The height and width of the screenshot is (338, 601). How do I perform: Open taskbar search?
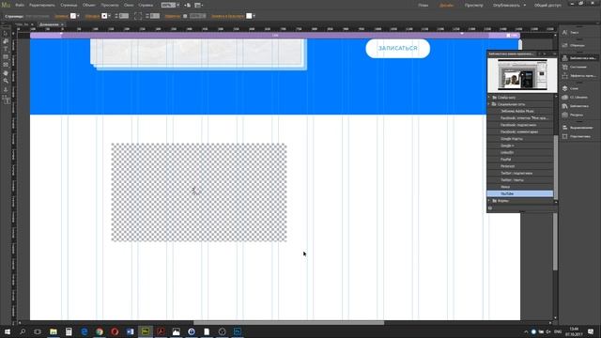click(x=23, y=331)
